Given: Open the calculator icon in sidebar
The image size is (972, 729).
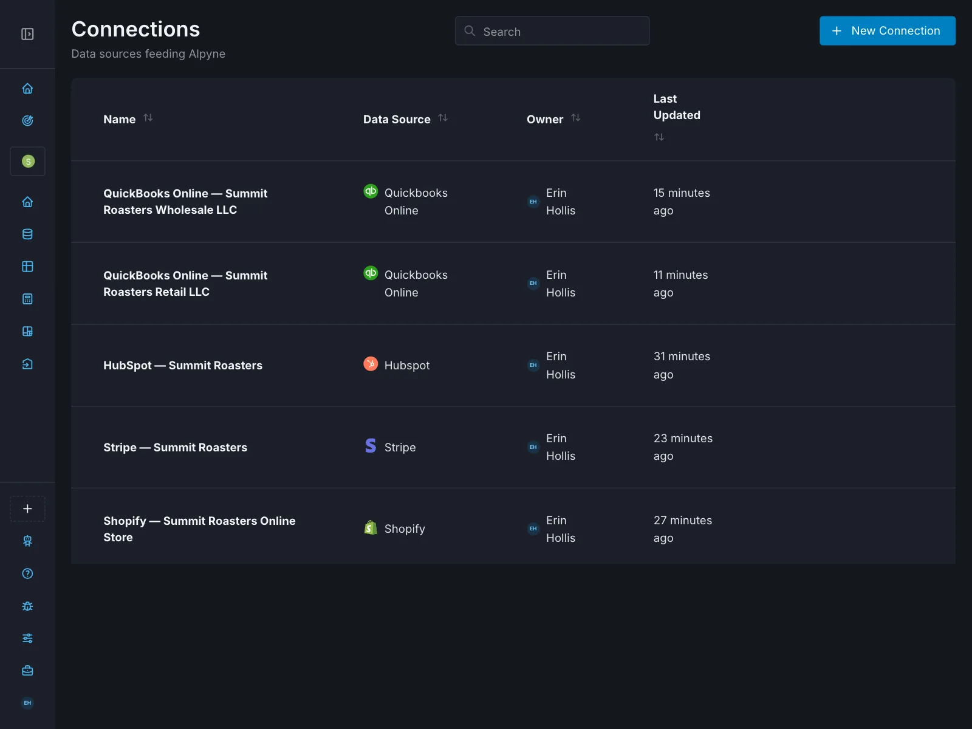Looking at the screenshot, I should click(x=27, y=299).
